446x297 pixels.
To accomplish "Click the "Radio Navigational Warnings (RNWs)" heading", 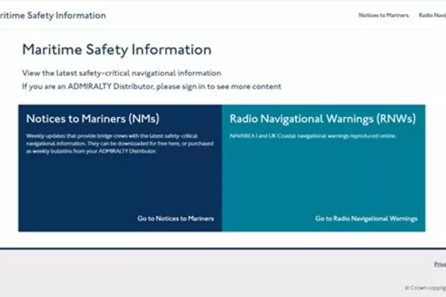I will pyautogui.click(x=323, y=119).
